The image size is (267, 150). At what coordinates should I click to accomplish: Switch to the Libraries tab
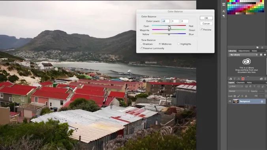click(x=232, y=51)
